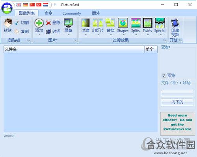Expand the Shapes dropdown arrow
Image resolution: width=197 pixels, height=157 pixels.
tap(124, 35)
